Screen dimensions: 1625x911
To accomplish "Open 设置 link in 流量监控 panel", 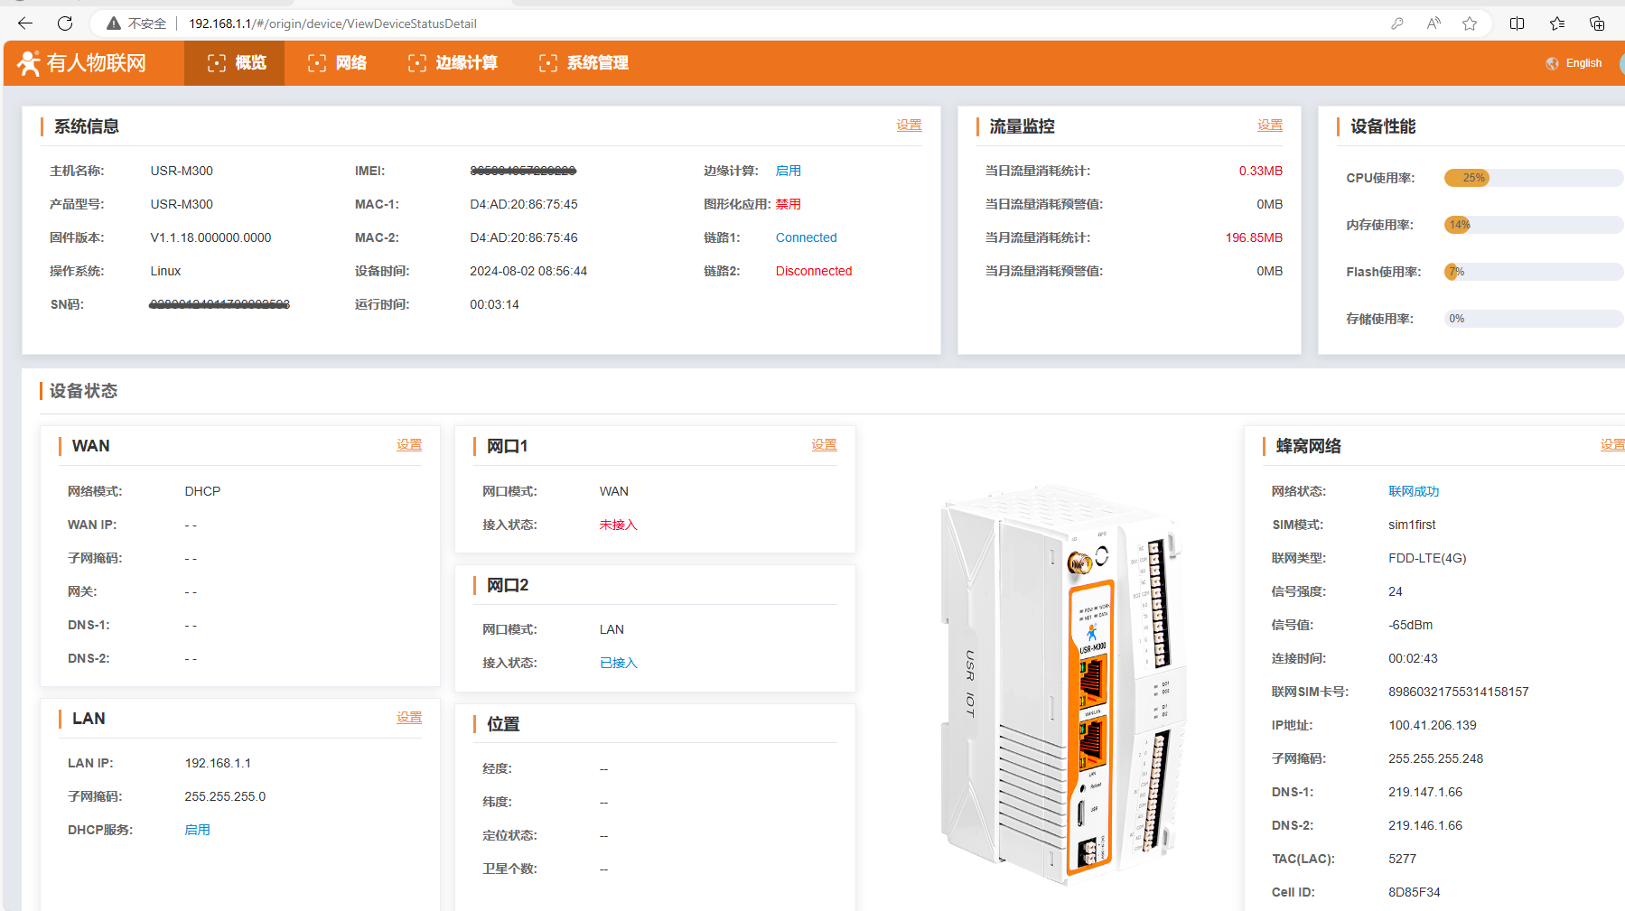I will (x=1269, y=125).
